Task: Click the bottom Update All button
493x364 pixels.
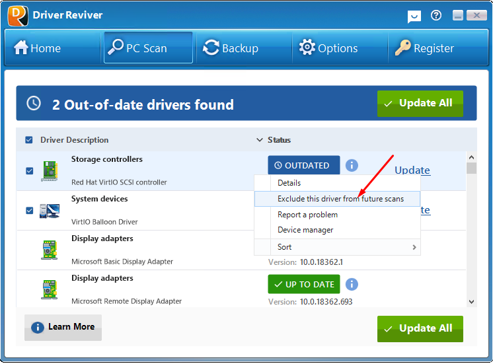Action: (x=420, y=329)
